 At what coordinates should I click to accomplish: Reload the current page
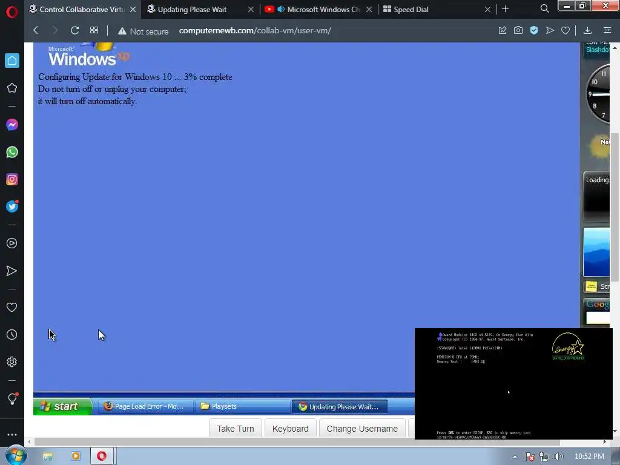click(x=74, y=30)
